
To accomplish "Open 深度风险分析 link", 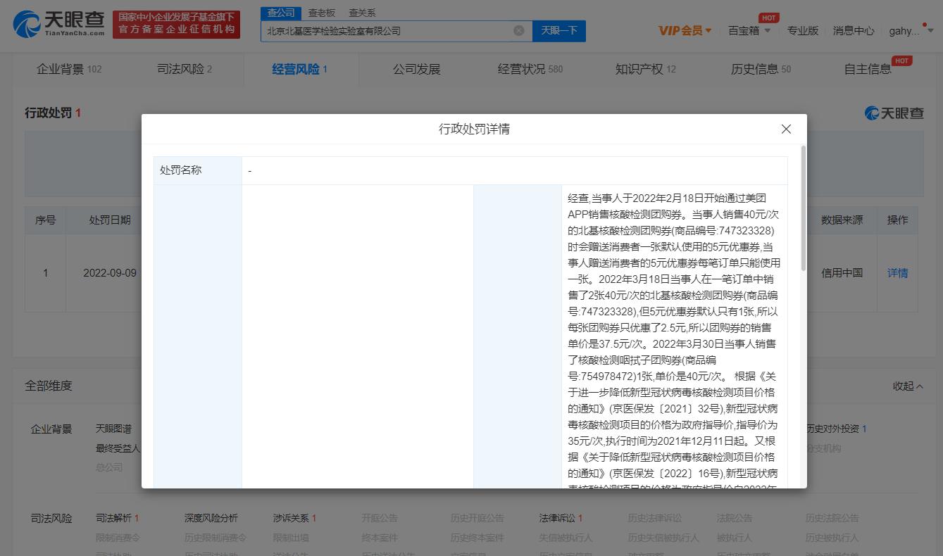I will tap(211, 518).
